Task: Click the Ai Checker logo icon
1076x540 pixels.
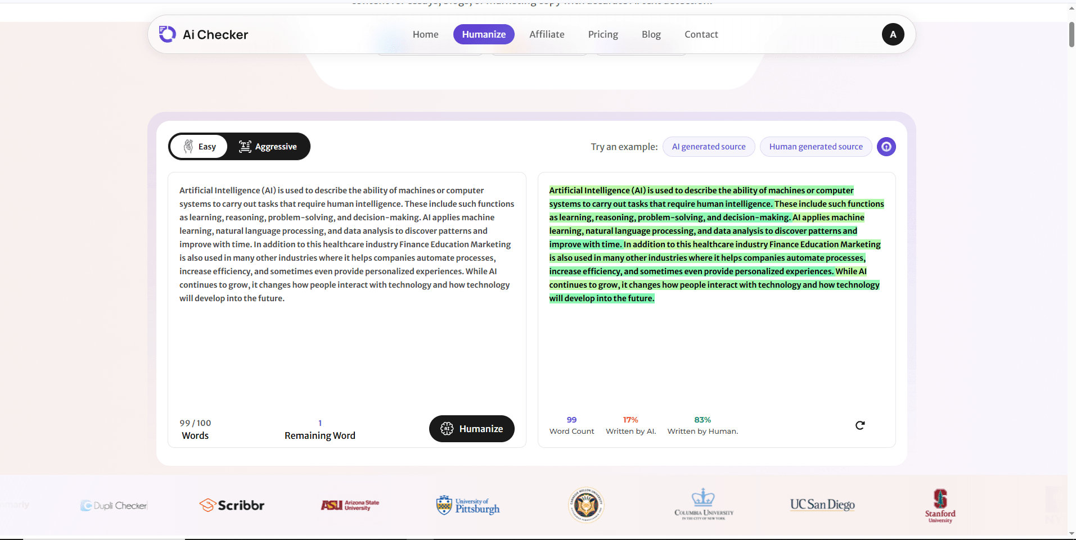Action: pos(167,34)
